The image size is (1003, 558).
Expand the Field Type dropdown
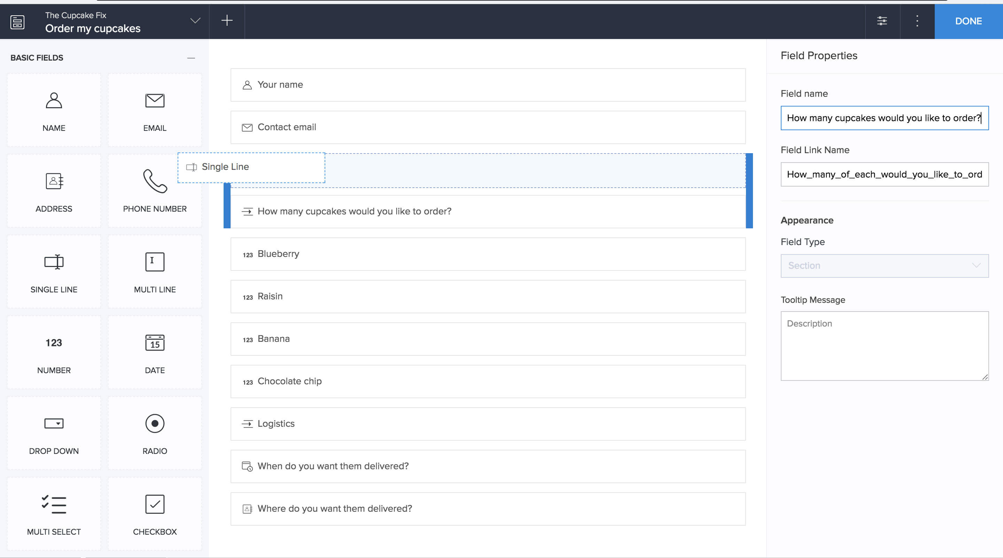click(884, 265)
